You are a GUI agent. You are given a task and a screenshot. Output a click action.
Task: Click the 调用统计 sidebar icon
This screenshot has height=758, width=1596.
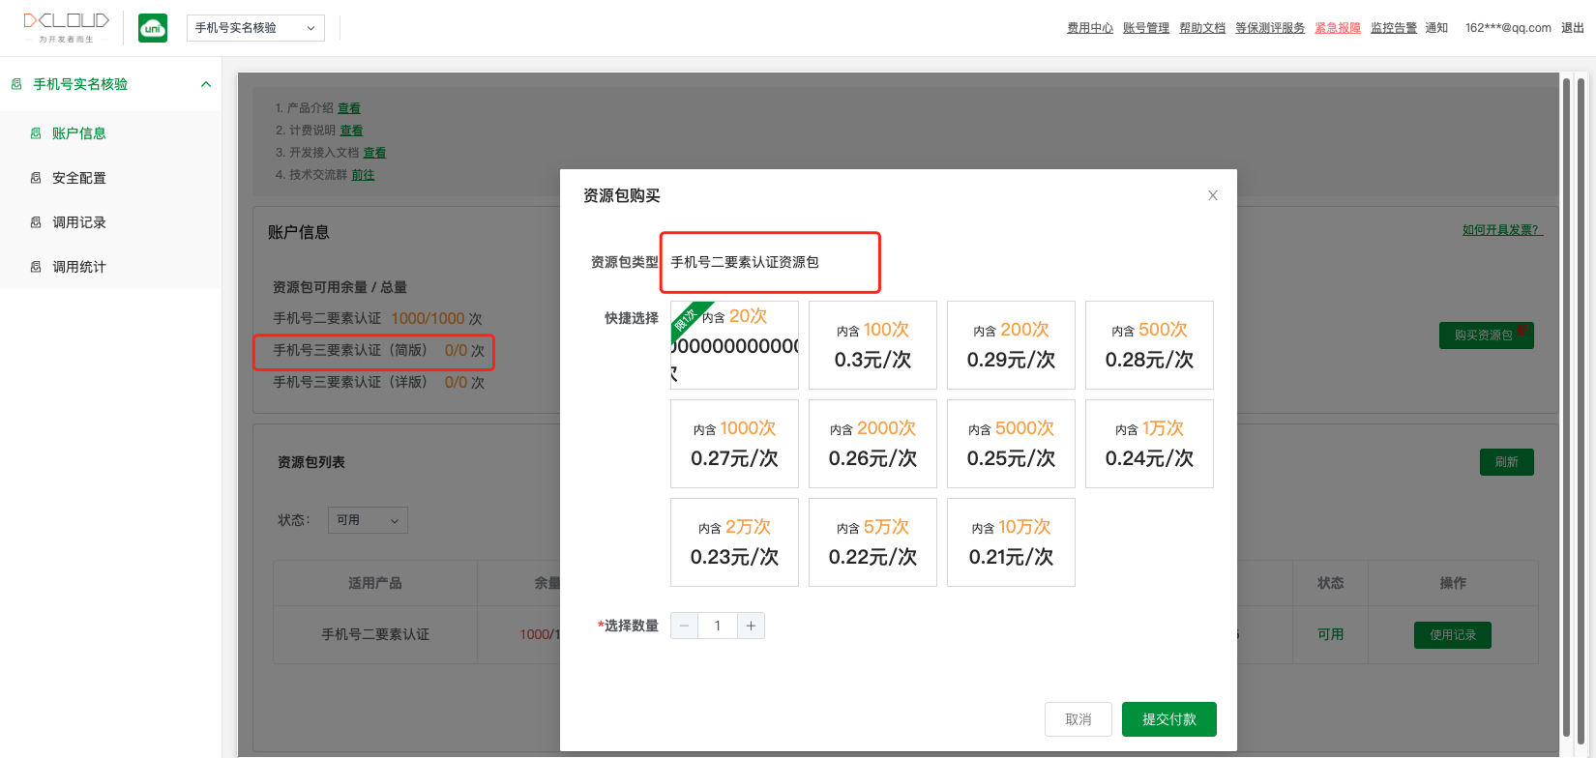36,267
